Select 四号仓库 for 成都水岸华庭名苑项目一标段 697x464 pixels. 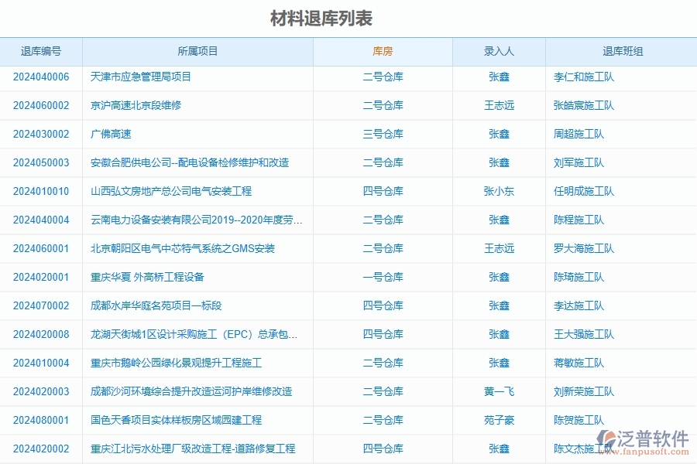click(383, 305)
